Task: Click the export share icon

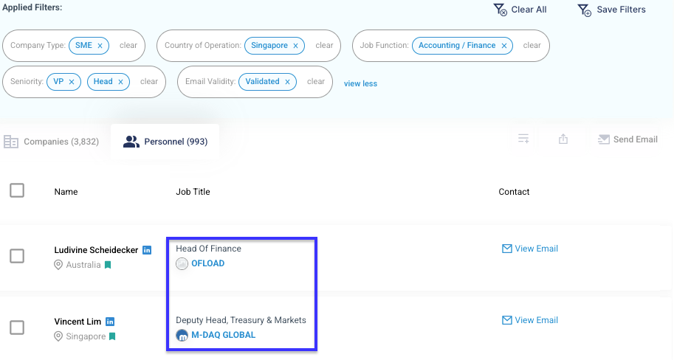Action: 563,139
